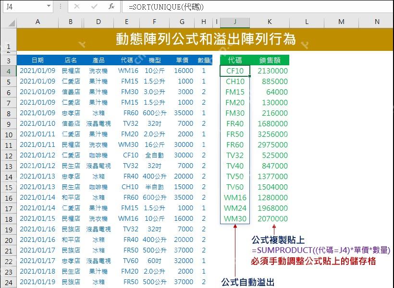Image resolution: width=394 pixels, height=288 pixels.
Task: Select row 24 header
Action: click(x=9, y=282)
